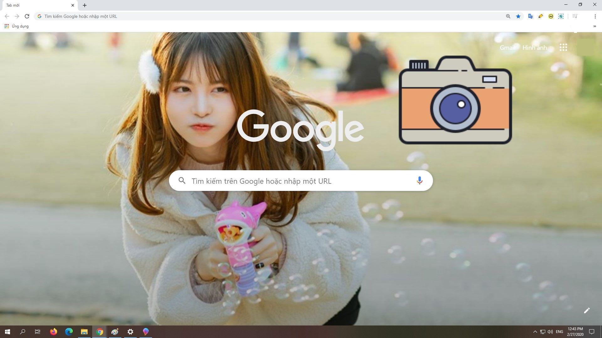This screenshot has width=602, height=338.
Task: Open Chrome's three-dot menu
Action: tap(595, 16)
